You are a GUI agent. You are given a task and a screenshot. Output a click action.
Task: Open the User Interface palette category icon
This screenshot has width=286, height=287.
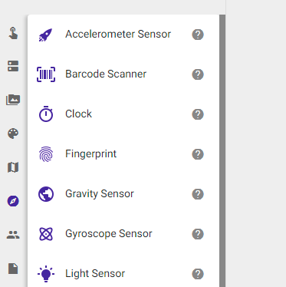(13, 34)
